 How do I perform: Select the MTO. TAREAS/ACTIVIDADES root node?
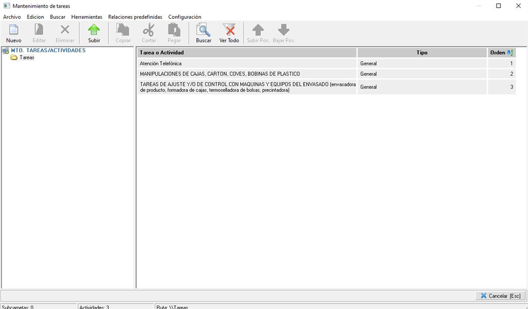click(48, 51)
